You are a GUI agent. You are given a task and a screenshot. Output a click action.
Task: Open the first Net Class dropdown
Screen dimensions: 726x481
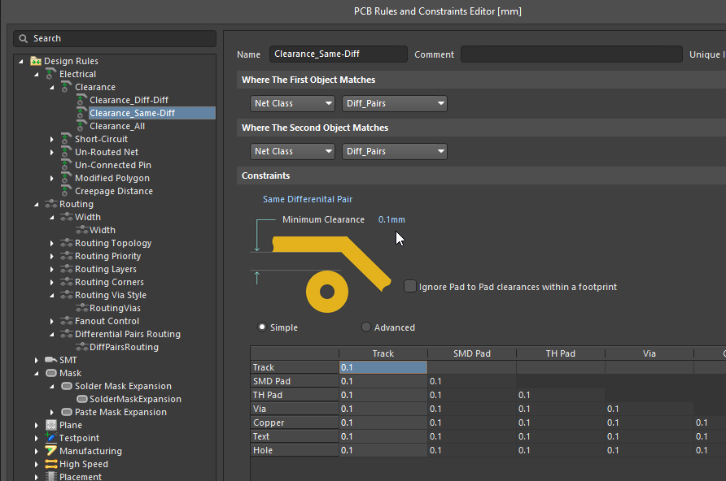292,103
